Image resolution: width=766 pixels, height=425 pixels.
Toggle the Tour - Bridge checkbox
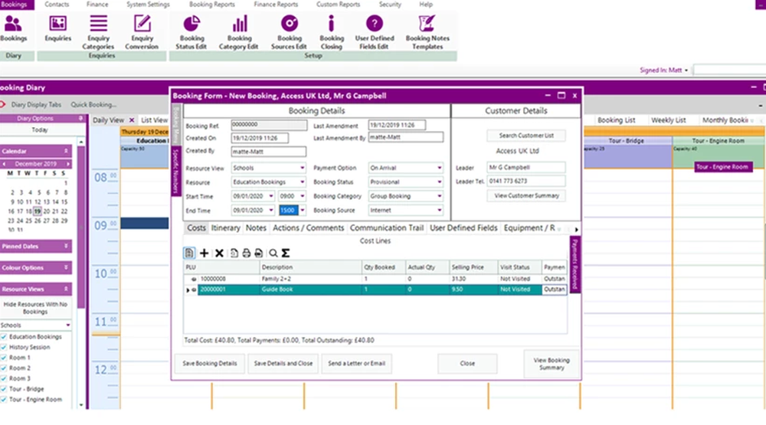coord(4,389)
